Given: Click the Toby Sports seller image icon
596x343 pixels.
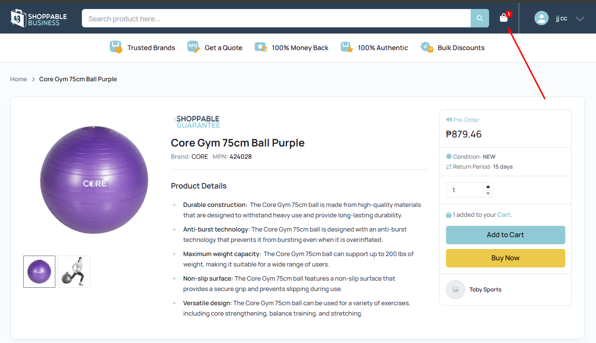Looking at the screenshot, I should click(x=456, y=290).
